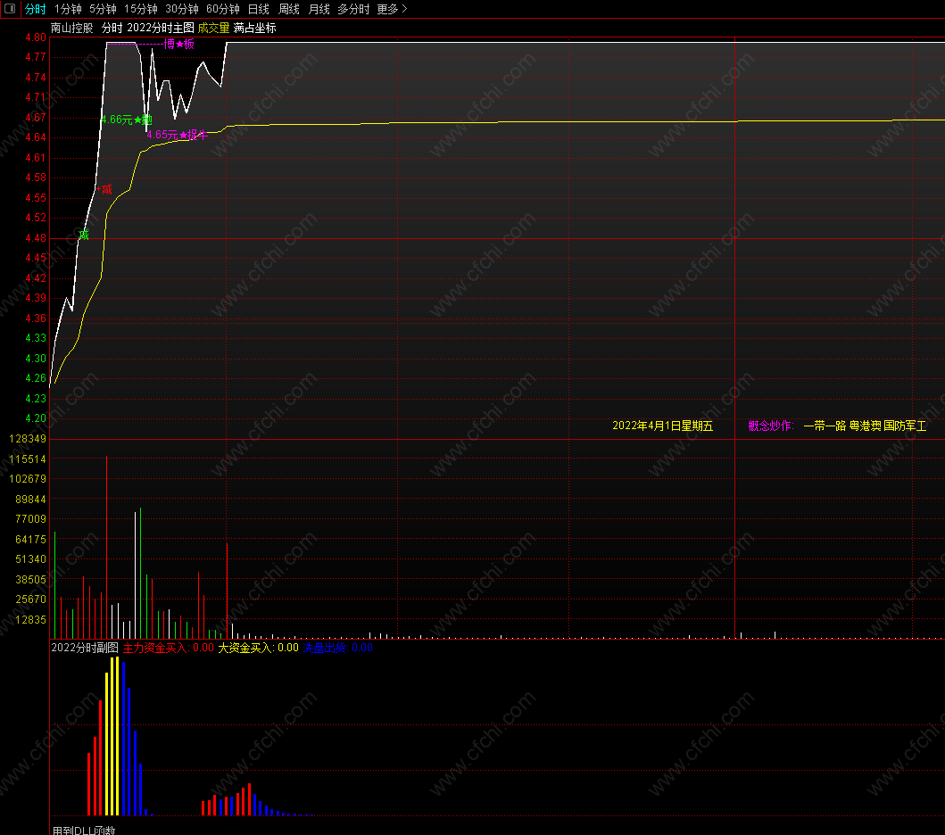Click the 成交量 volume label

(213, 28)
